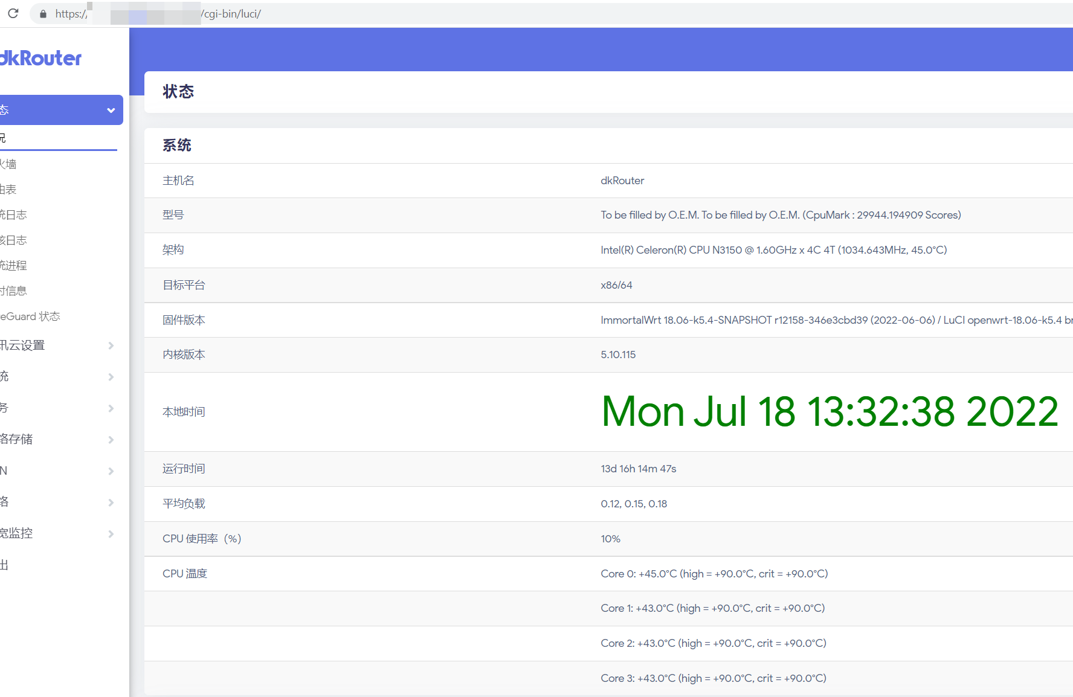Click the padlock site security icon
Screen dimensions: 1073x697
point(43,14)
